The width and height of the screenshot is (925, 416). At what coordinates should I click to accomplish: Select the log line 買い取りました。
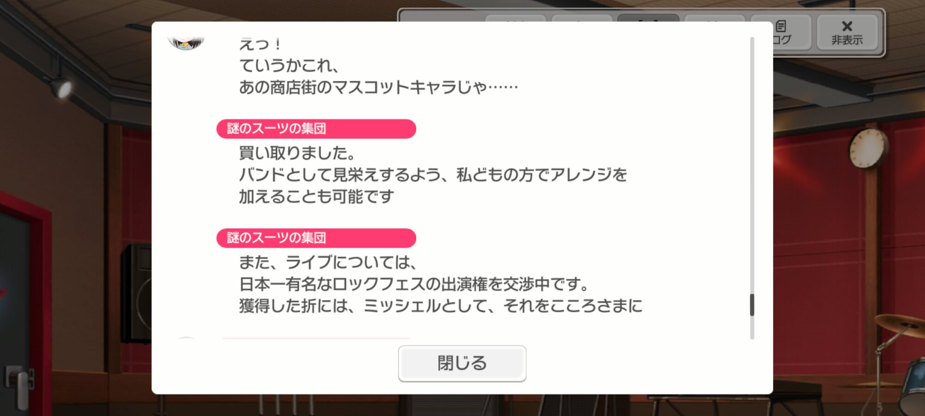297,153
